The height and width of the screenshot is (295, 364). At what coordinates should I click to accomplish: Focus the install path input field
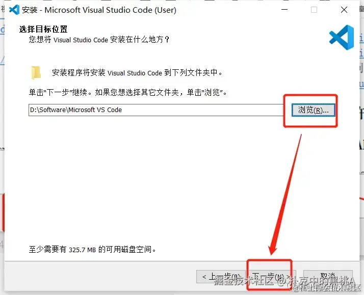pyautogui.click(x=156, y=110)
